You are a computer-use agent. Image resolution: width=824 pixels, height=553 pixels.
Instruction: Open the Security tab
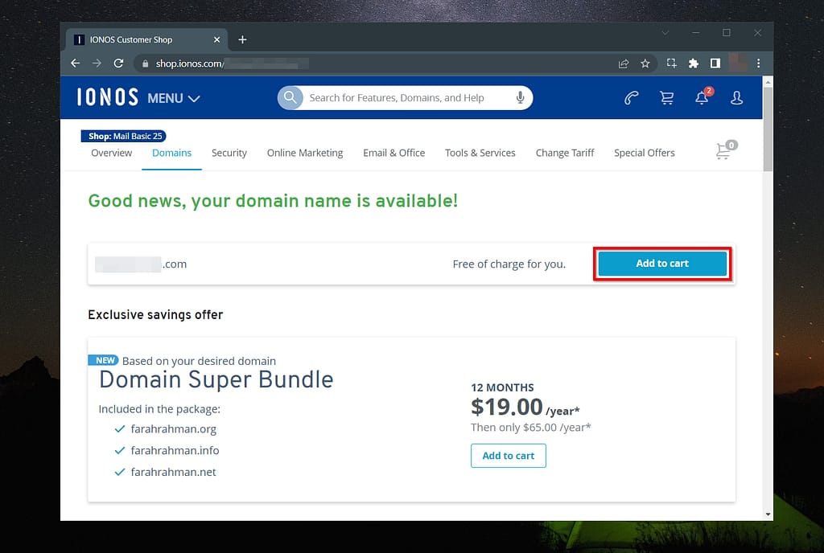[x=229, y=154]
